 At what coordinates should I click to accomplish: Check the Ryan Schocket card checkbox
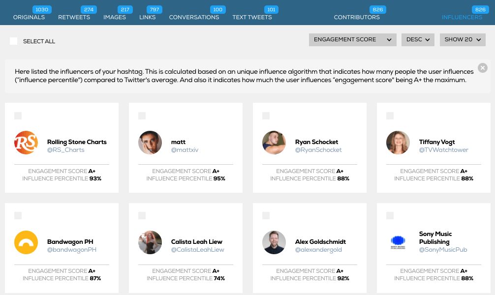coord(266,116)
